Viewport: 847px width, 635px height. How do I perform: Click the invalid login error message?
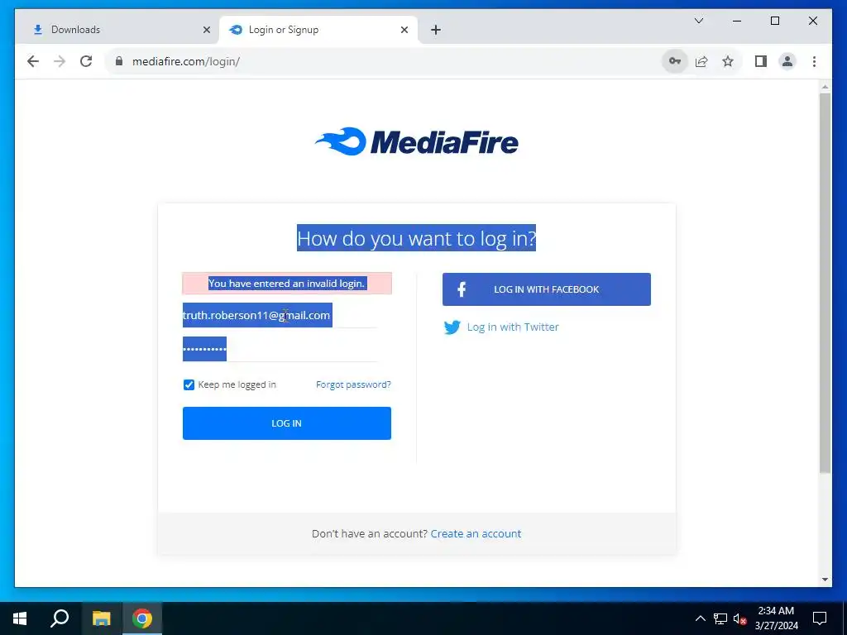pos(287,284)
